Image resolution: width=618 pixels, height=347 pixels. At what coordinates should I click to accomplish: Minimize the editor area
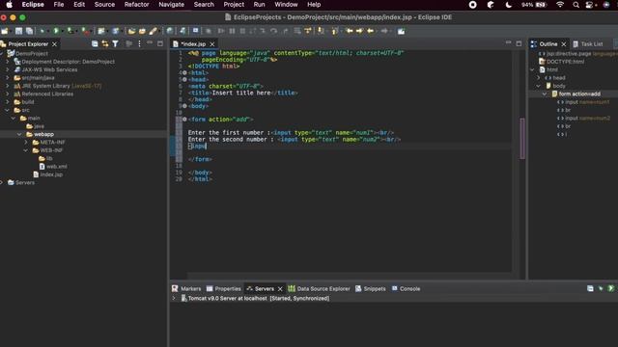(508, 42)
